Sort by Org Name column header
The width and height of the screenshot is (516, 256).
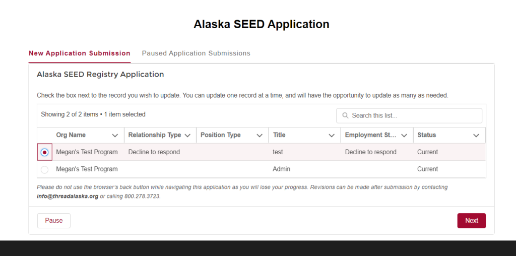(71, 135)
